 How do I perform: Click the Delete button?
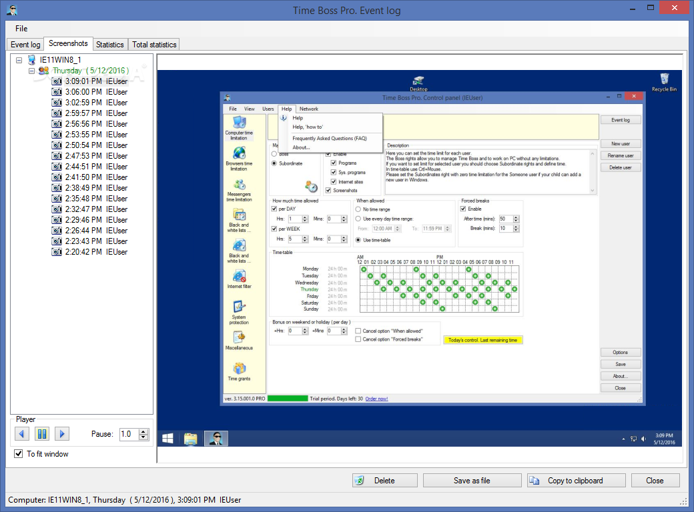385,481
